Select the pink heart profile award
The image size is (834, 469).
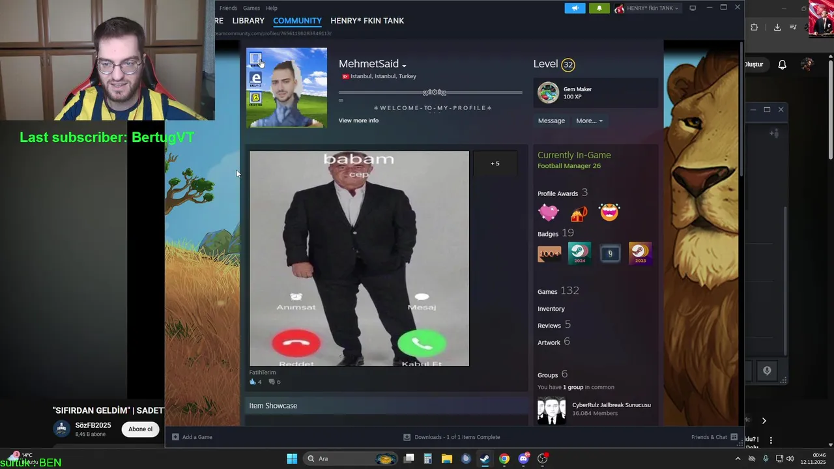(x=549, y=212)
